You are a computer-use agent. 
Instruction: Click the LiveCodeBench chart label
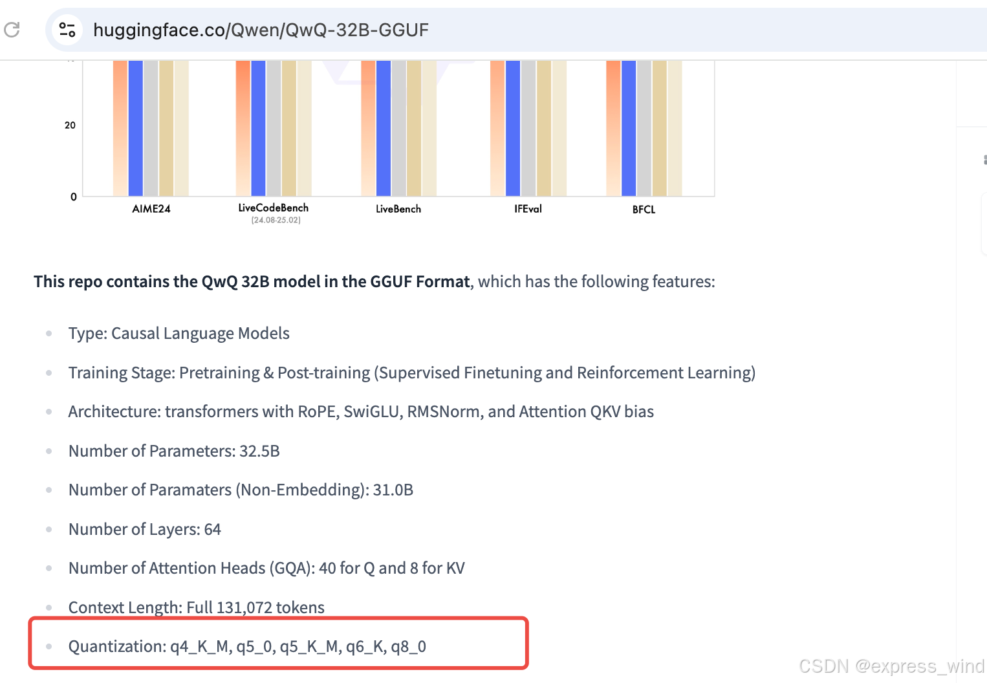coord(273,208)
